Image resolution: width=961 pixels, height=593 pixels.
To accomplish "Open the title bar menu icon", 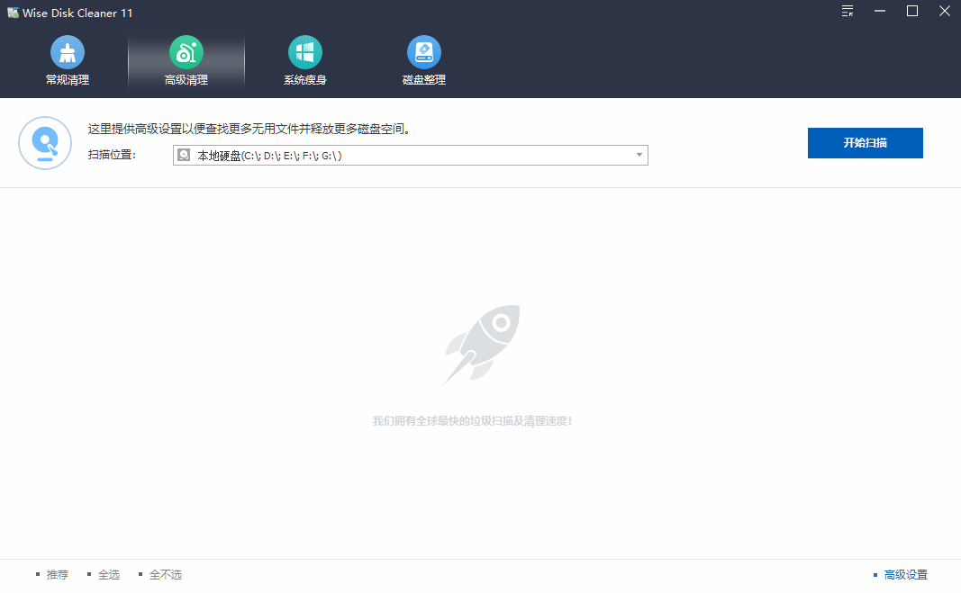I will pos(848,11).
